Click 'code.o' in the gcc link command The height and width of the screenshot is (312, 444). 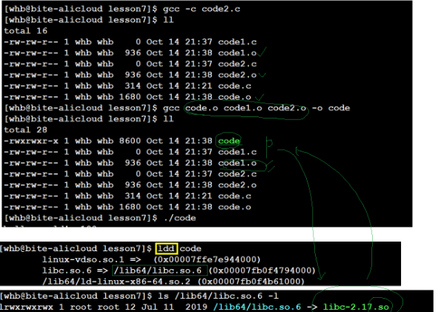coord(202,108)
